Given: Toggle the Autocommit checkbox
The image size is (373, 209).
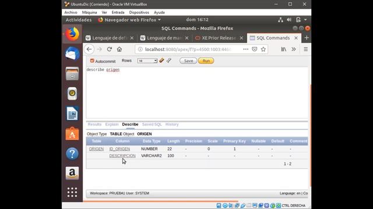Looking at the screenshot, I should (92, 61).
